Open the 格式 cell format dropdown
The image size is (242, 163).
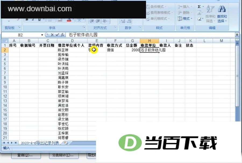tap(185, 19)
